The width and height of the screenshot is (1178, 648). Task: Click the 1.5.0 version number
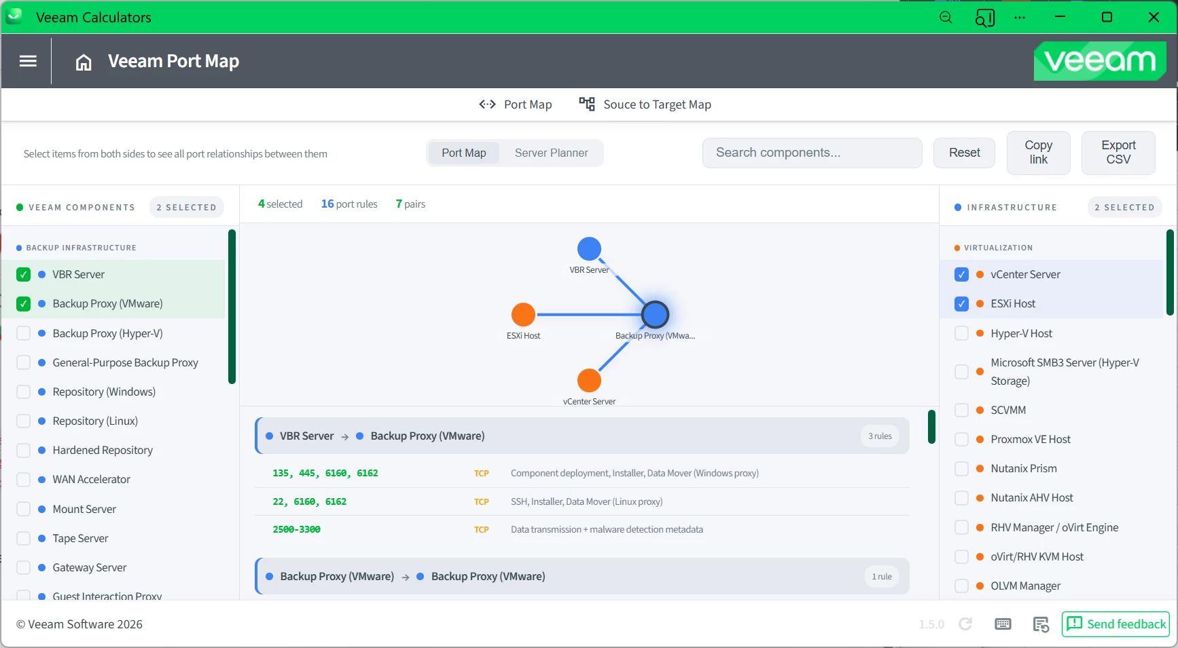[x=931, y=624]
